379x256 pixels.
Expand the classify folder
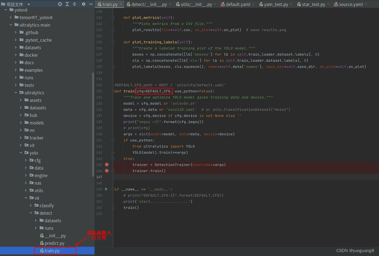[x=31, y=206]
